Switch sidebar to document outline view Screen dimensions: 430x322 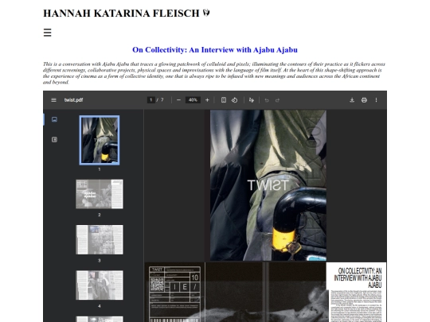pyautogui.click(x=54, y=140)
